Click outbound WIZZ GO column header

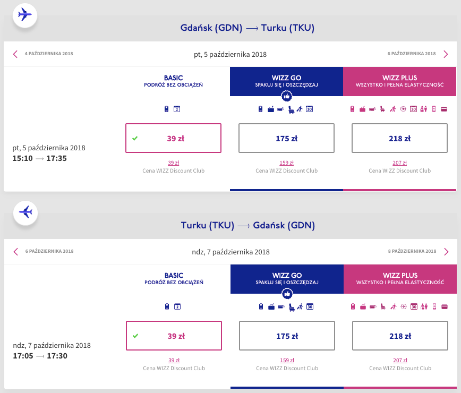(287, 81)
